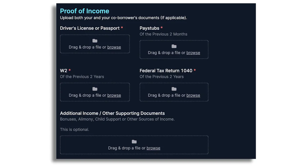This screenshot has width=299, height=168.
Task: Click the Additional Income drag-and-drop area
Action: click(134, 145)
